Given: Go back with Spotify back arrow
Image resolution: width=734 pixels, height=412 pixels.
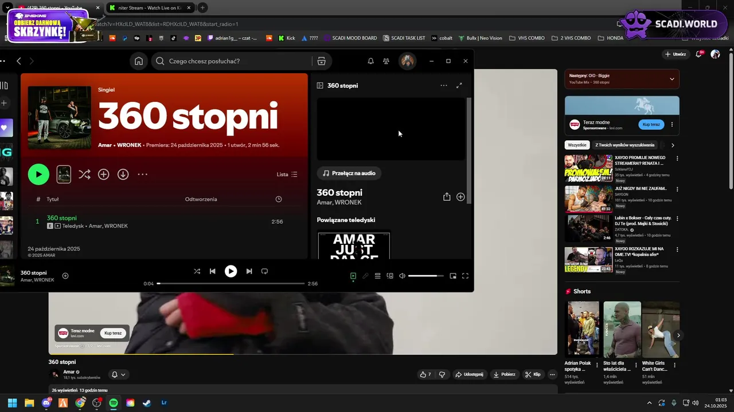Looking at the screenshot, I should tap(18, 61).
